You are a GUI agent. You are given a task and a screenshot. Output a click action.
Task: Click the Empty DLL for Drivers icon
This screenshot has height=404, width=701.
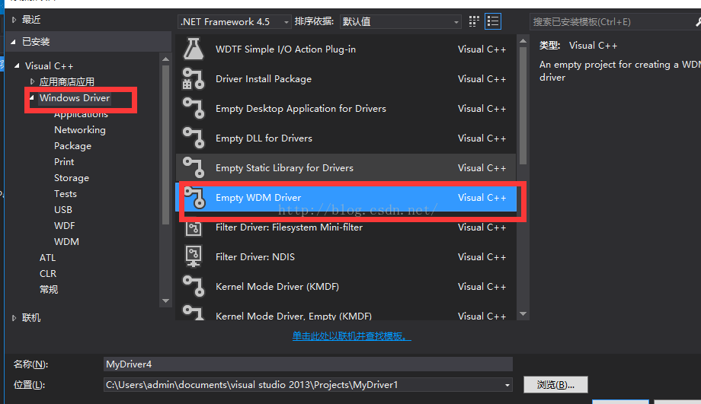click(194, 138)
